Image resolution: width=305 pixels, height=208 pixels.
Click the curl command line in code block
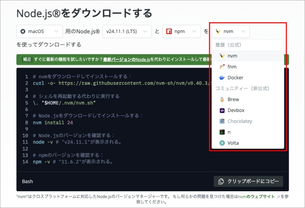[114, 83]
